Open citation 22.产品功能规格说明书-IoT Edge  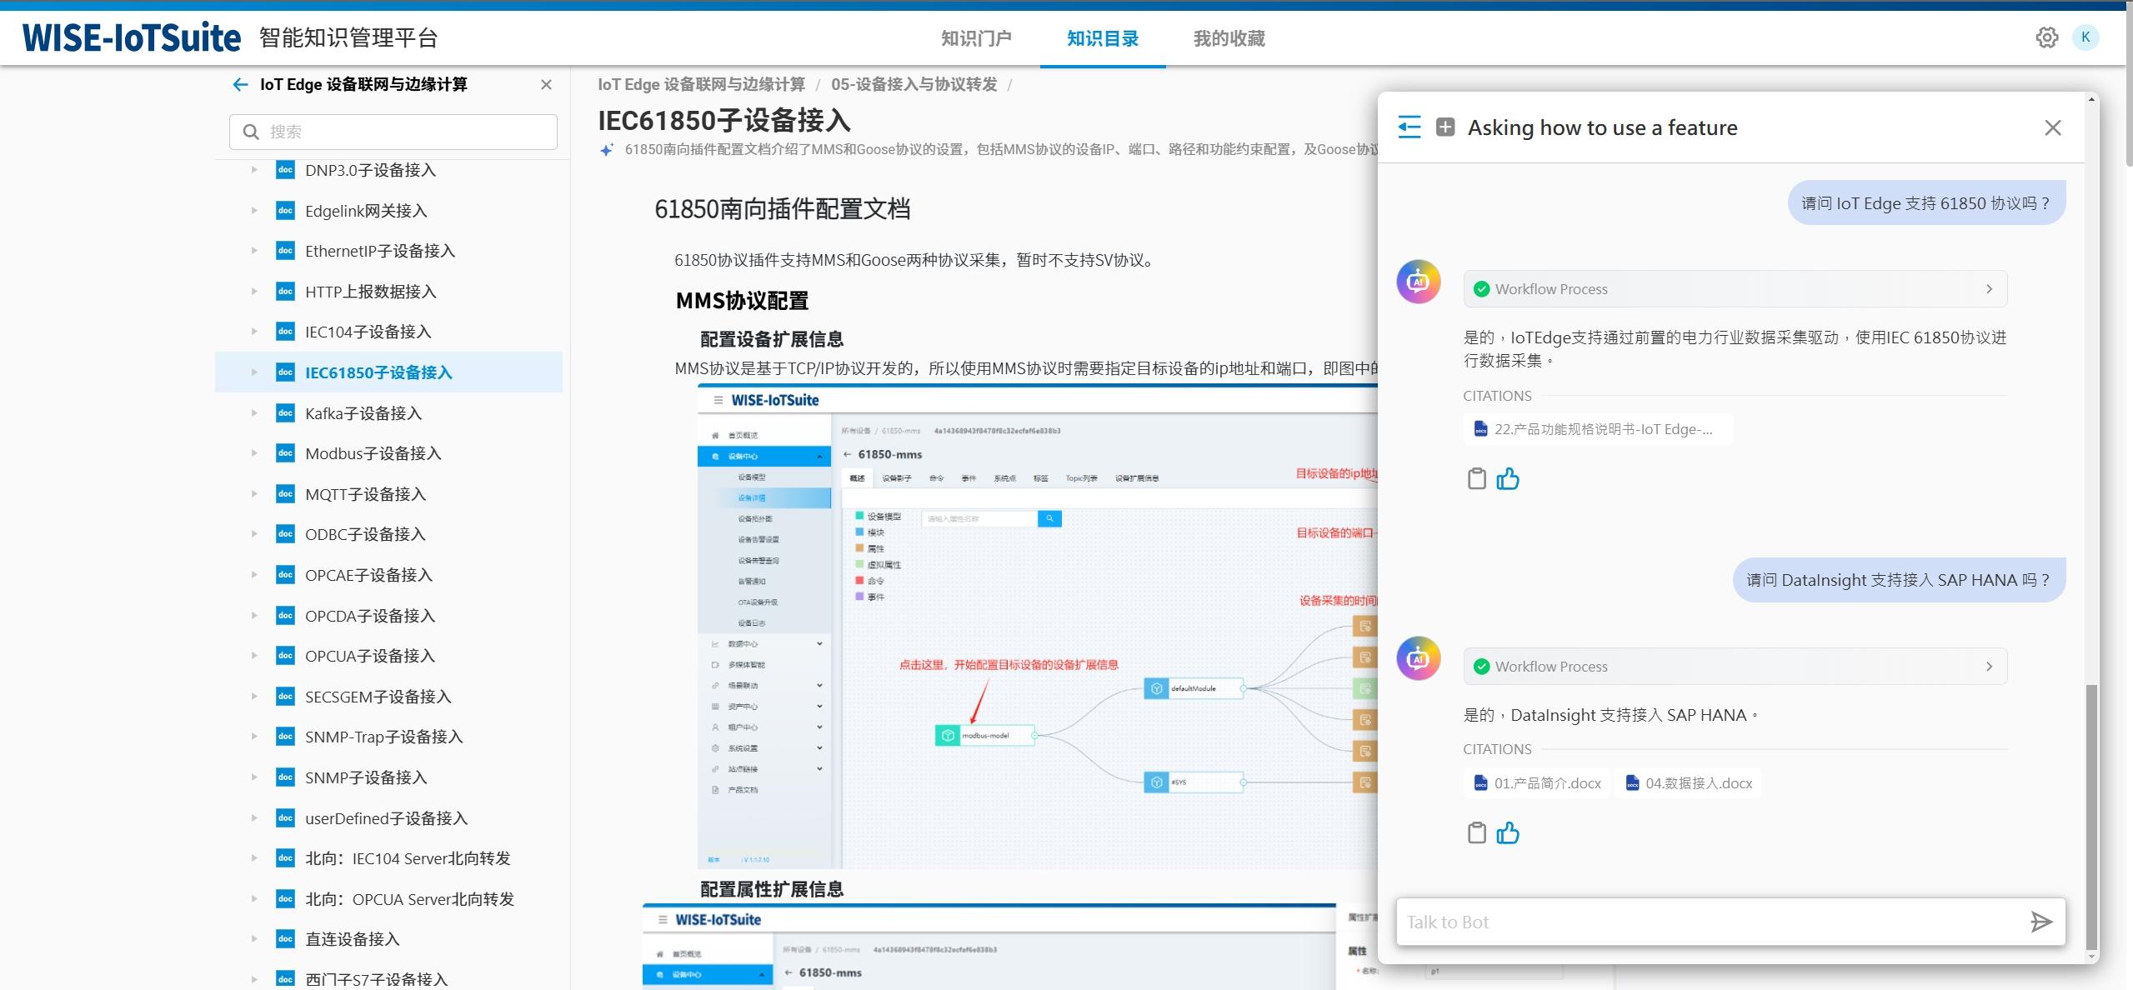[x=1596, y=428]
